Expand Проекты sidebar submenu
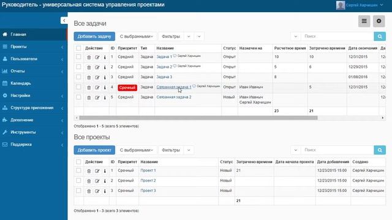The image size is (392, 220). click(x=34, y=46)
